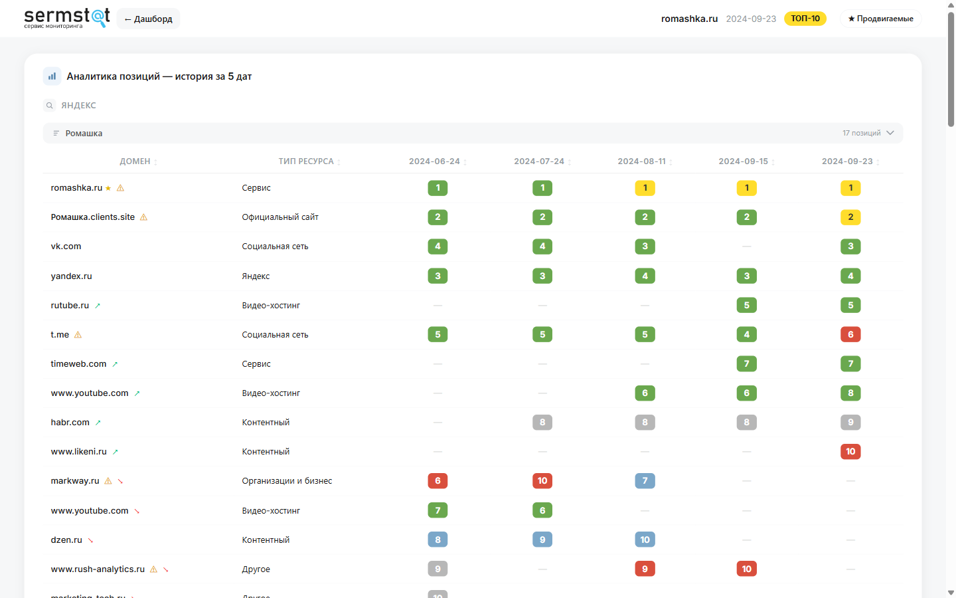This screenshot has height=598, width=956.
Task: Click the Видео-хостинг cell in the rutube.ru row
Action: pos(271,306)
